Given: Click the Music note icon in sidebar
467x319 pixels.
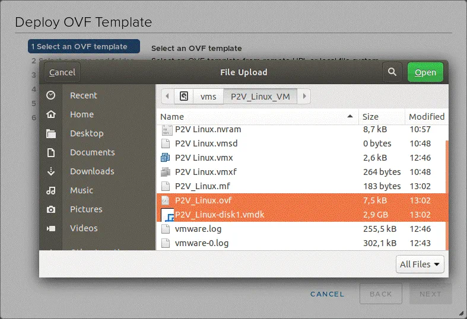Looking at the screenshot, I should (x=51, y=190).
